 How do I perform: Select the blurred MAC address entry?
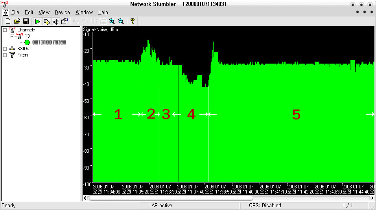49,42
